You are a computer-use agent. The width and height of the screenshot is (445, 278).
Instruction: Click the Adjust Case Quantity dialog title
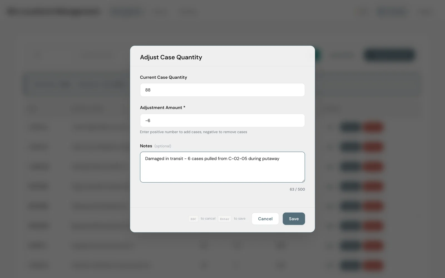pyautogui.click(x=171, y=57)
